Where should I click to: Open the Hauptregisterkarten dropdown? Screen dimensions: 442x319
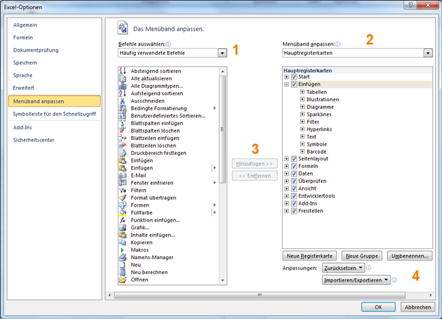tap(428, 53)
